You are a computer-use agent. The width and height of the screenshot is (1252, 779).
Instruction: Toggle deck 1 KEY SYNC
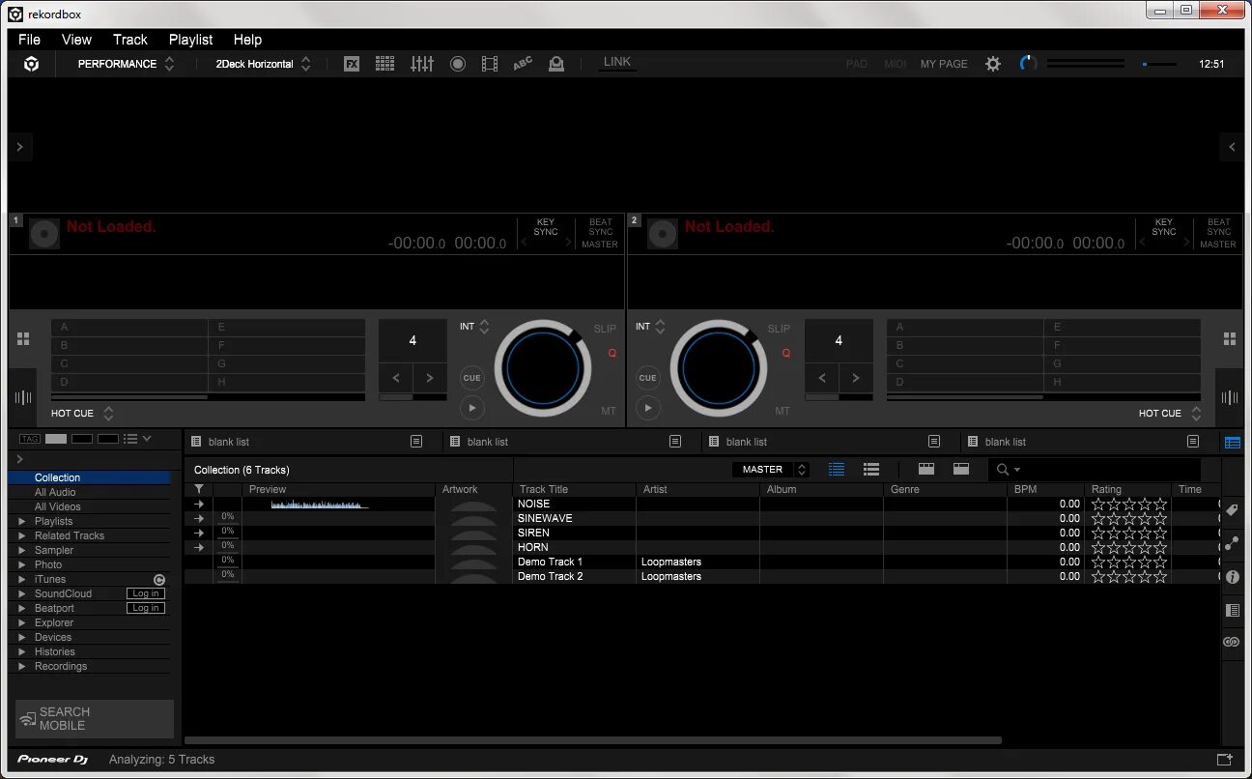546,227
